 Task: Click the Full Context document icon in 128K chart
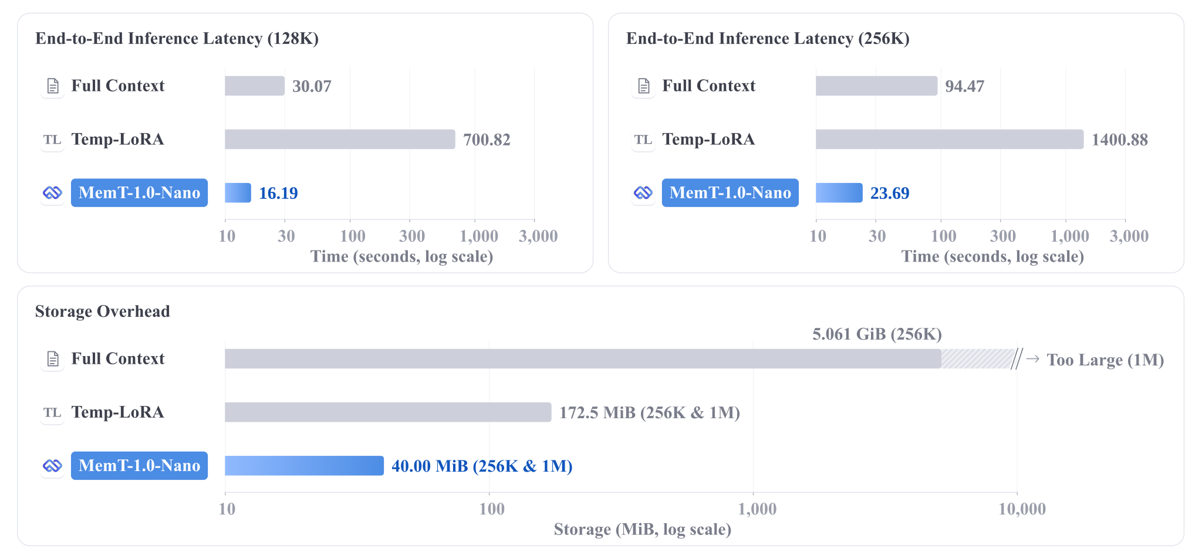(53, 86)
